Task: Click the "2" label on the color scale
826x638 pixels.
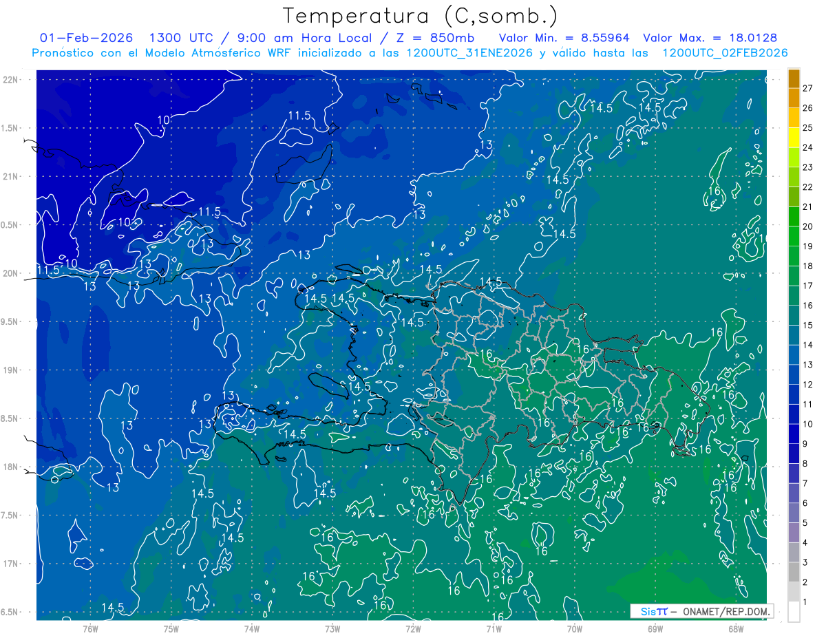Action: (x=805, y=583)
